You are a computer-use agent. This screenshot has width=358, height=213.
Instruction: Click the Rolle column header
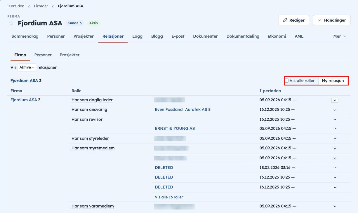(77, 91)
